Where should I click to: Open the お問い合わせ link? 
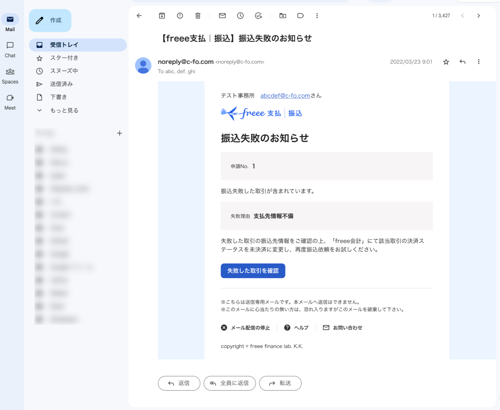pos(343,328)
